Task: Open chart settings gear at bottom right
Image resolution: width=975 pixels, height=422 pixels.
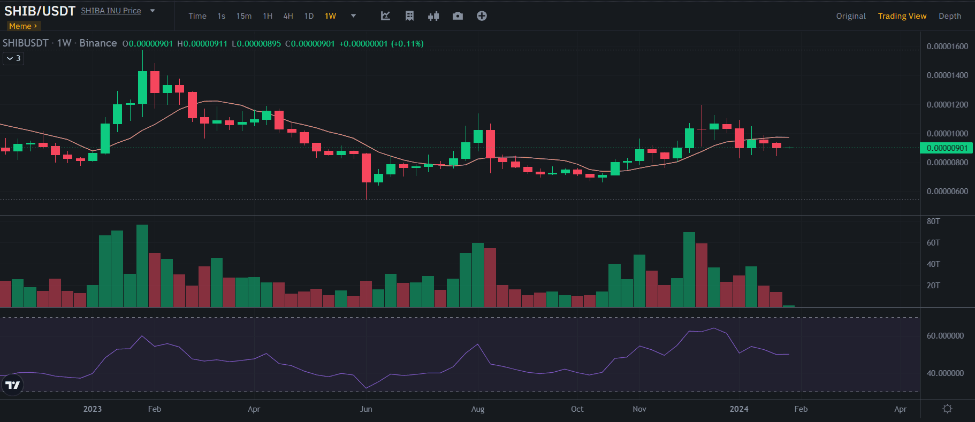Action: click(x=947, y=409)
